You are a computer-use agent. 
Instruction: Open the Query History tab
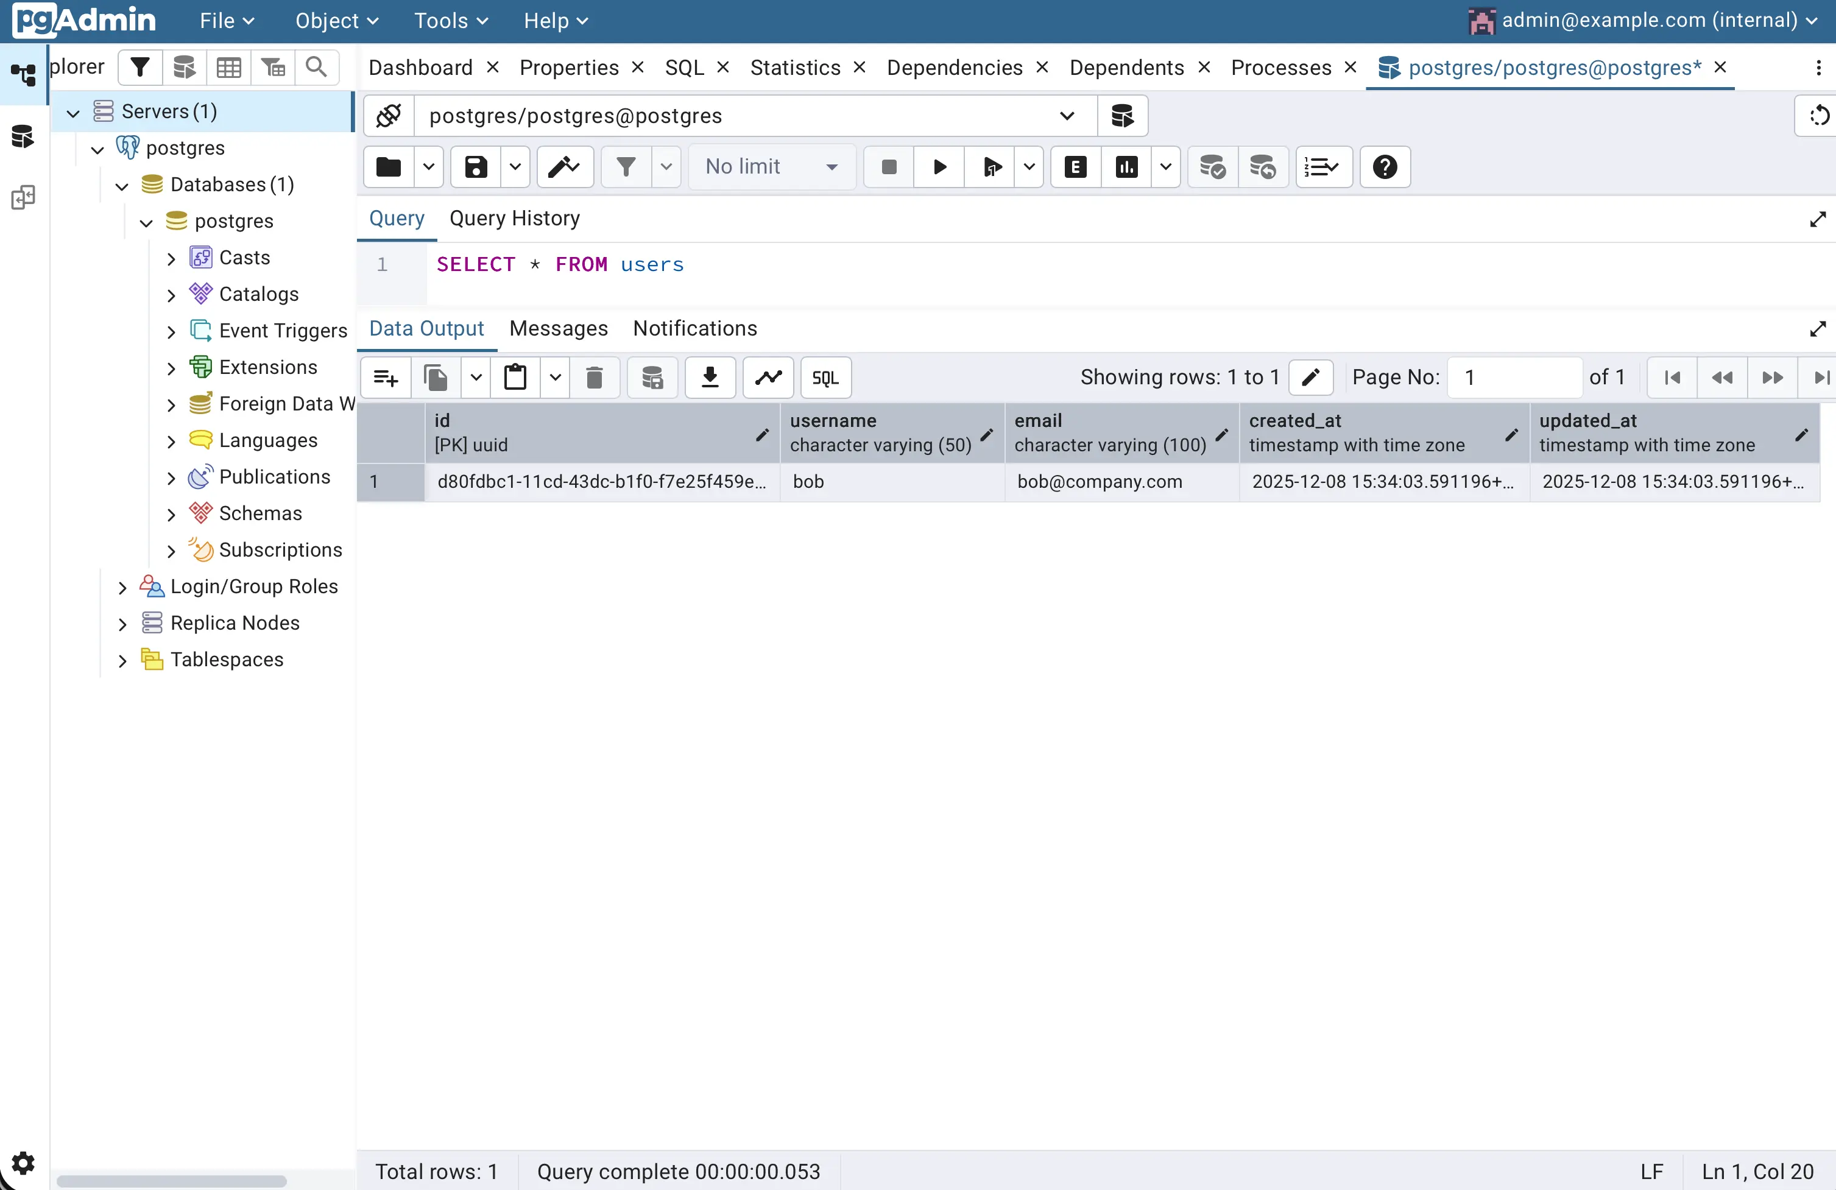pos(515,218)
